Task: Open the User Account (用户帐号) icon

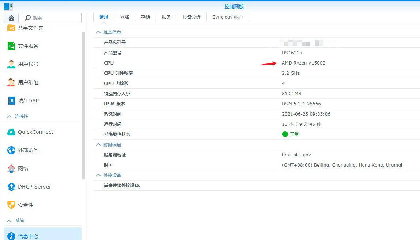Action: click(11, 64)
